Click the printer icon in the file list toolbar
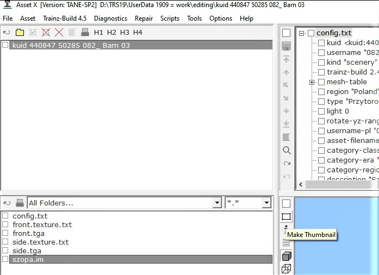 (x=20, y=203)
